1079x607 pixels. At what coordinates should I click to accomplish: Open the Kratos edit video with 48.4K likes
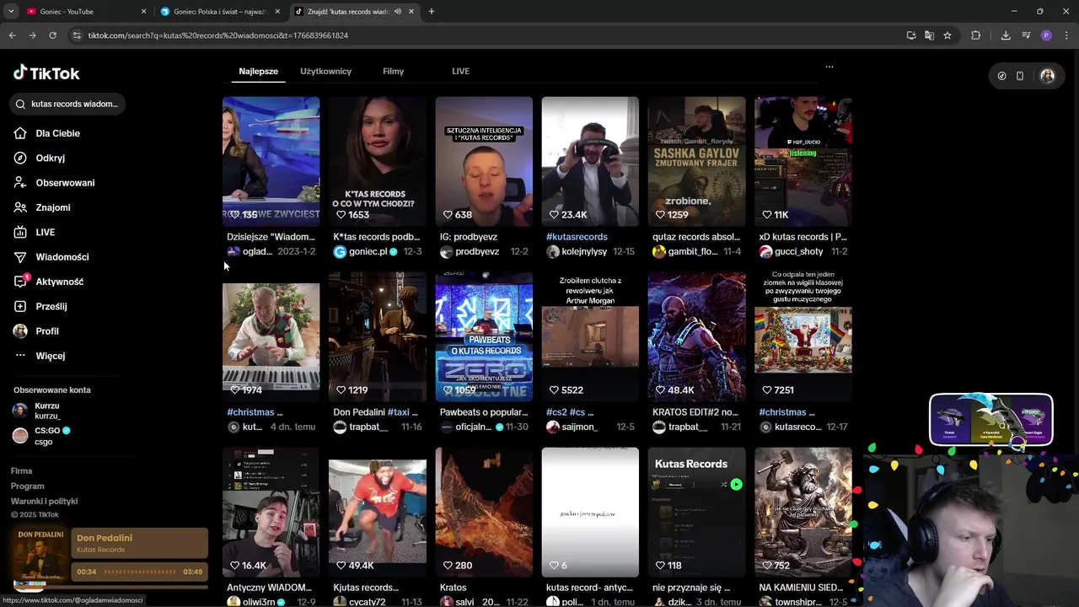tap(696, 336)
